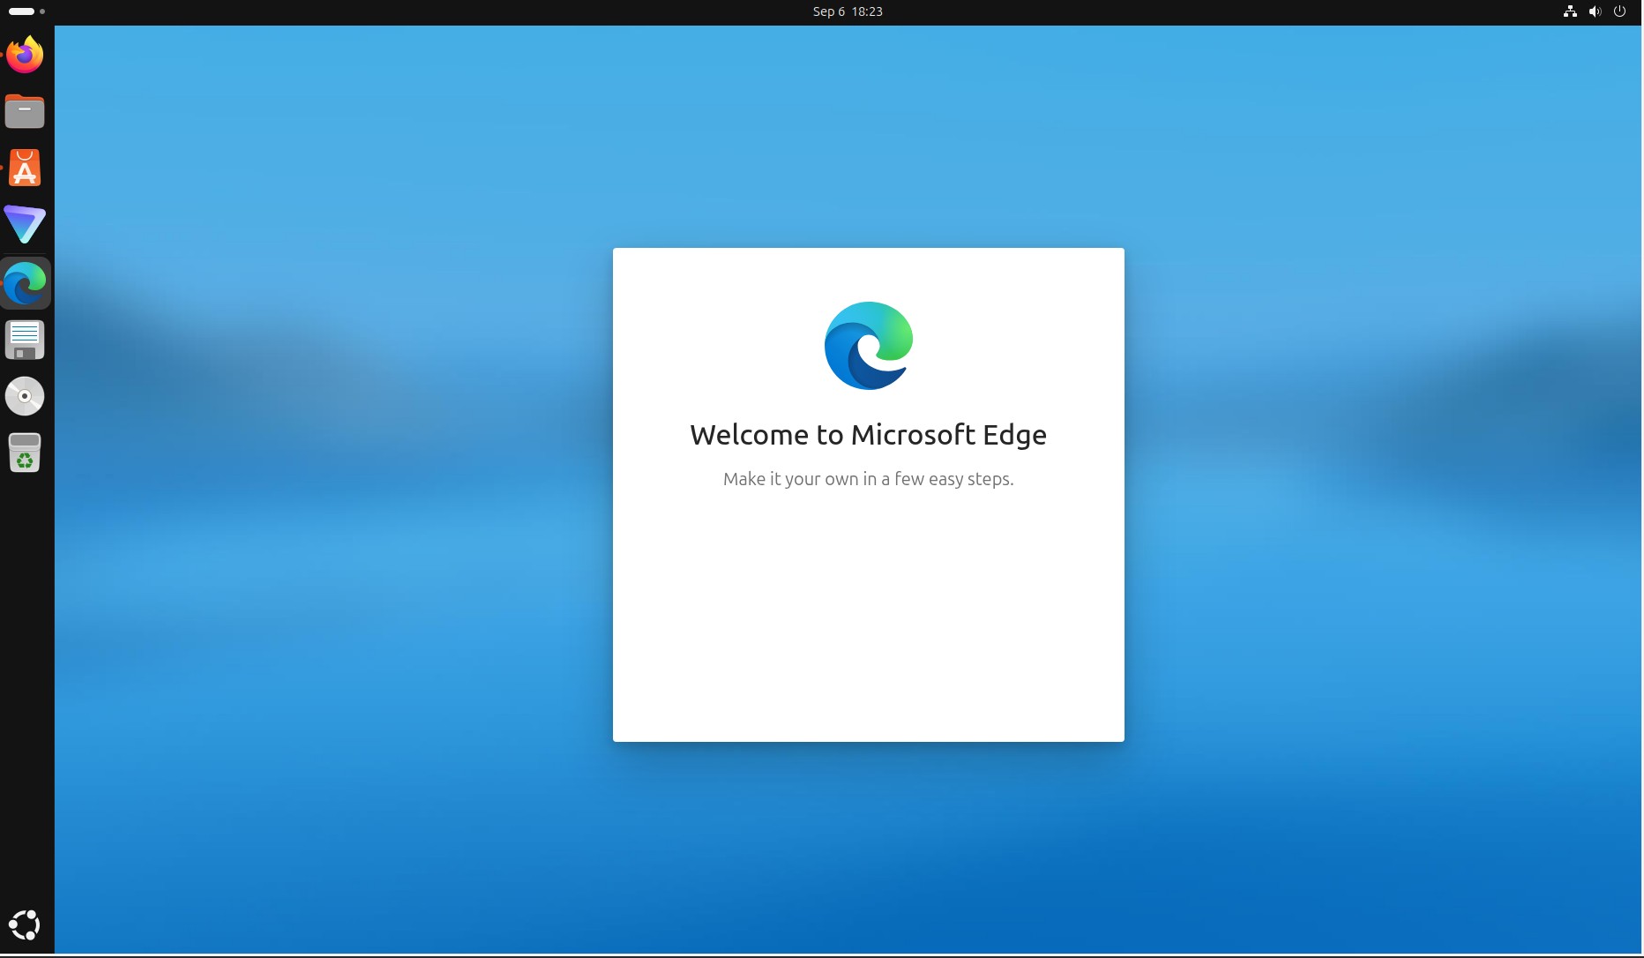Open the clock showing Sep 6 18:23
The width and height of the screenshot is (1644, 958).
[848, 11]
